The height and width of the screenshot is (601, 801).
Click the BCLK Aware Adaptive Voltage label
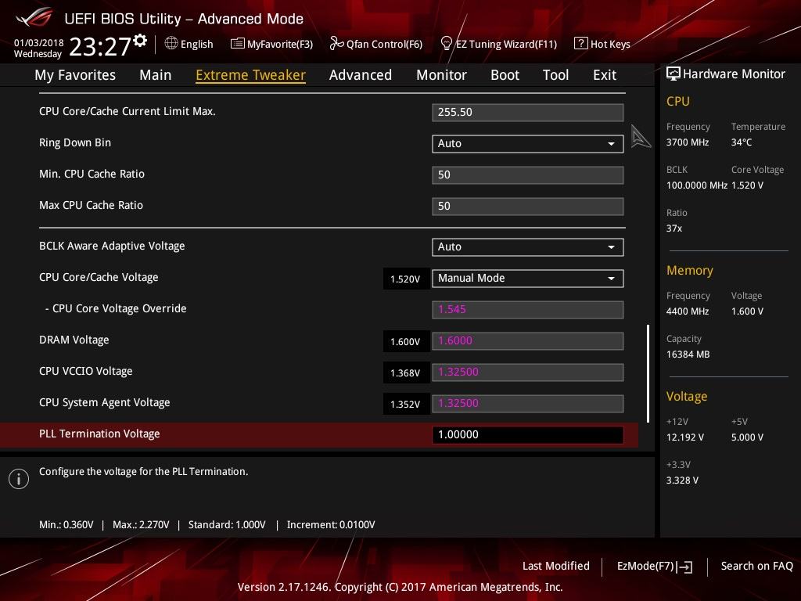pos(112,246)
